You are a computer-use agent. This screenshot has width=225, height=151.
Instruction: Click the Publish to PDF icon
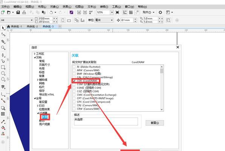click(x=91, y=12)
